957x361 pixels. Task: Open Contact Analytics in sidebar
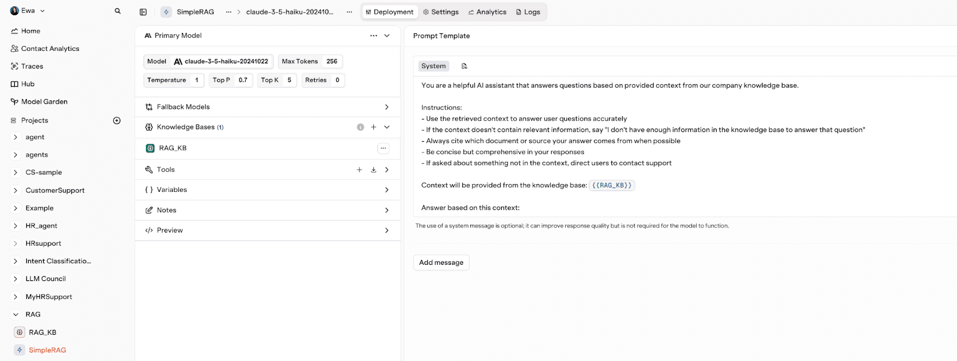tap(50, 48)
